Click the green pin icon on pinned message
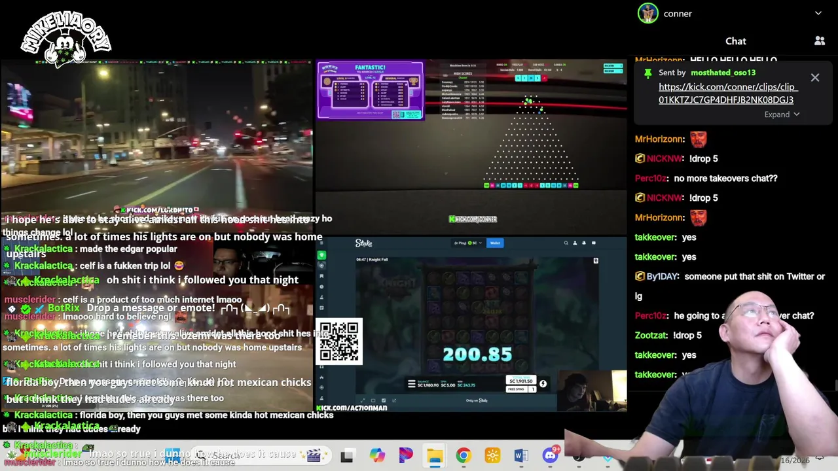The width and height of the screenshot is (838, 471). click(x=647, y=73)
